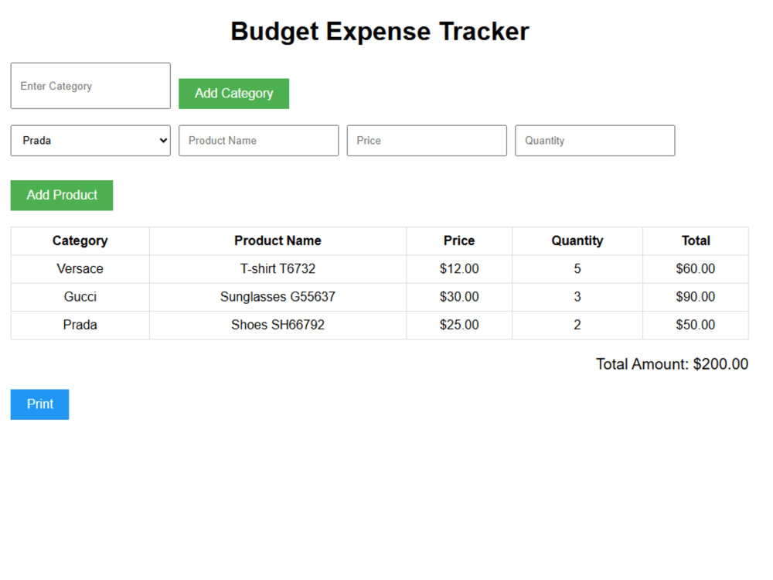Click the $12.00 price cell
The width and height of the screenshot is (773, 580).
tap(459, 269)
